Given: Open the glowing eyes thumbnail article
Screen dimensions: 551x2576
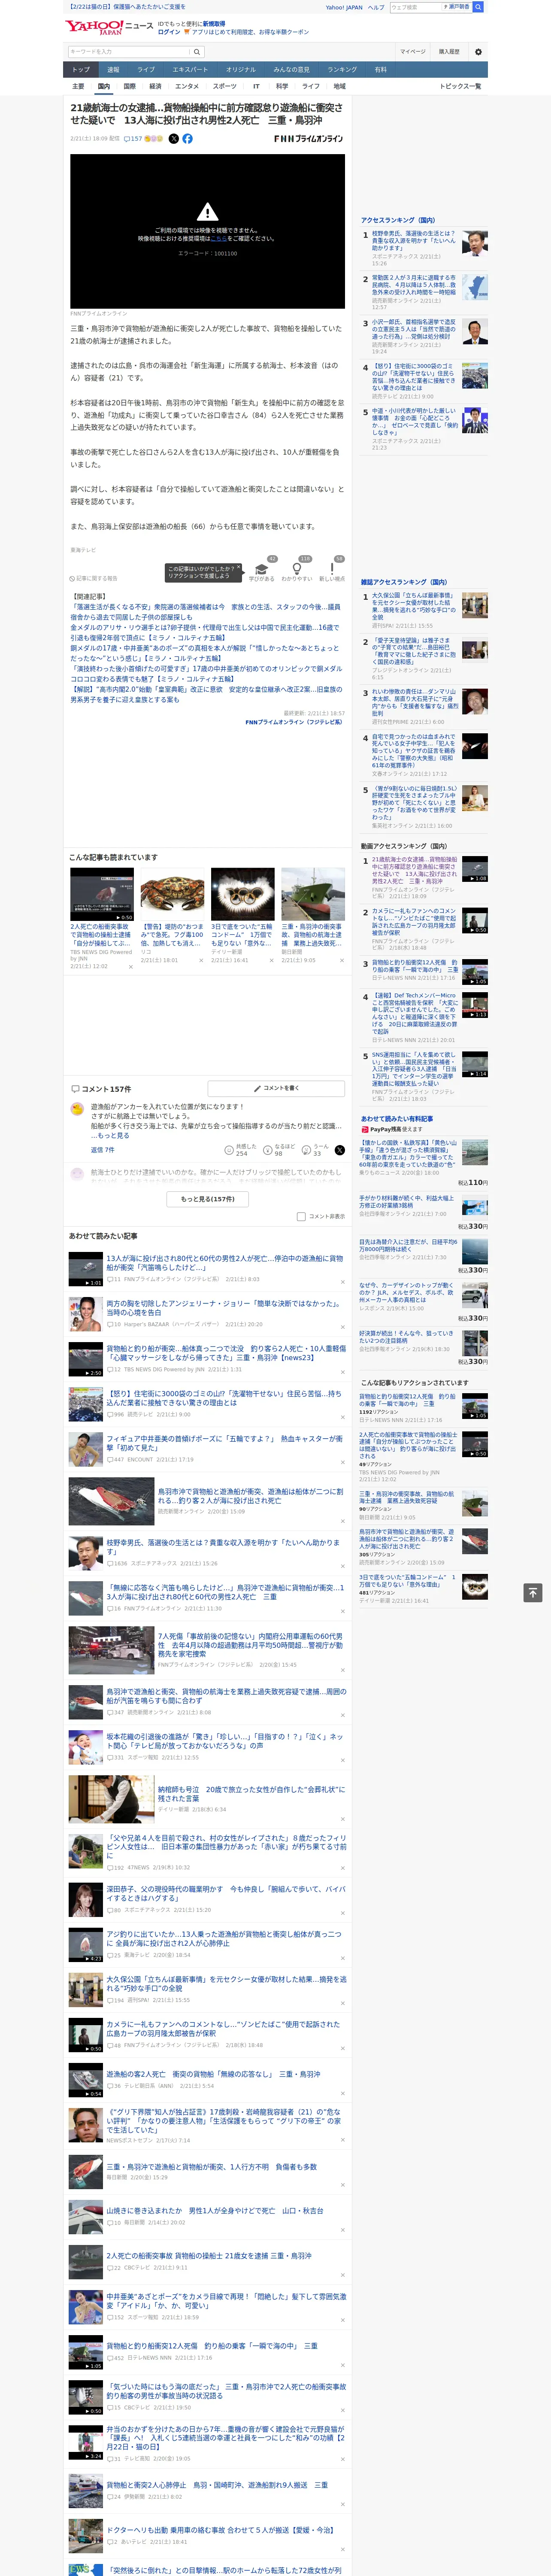Looking at the screenshot, I should point(242,894).
